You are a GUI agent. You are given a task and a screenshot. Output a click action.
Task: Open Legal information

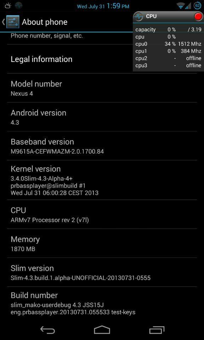pos(102,59)
